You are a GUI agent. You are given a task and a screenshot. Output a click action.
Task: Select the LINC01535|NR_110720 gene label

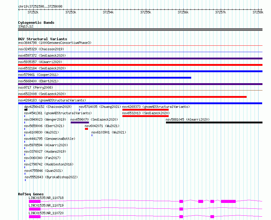coord(46,213)
